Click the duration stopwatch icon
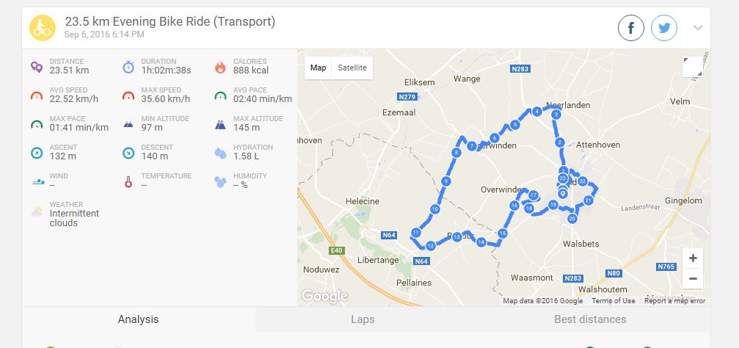 coord(128,67)
